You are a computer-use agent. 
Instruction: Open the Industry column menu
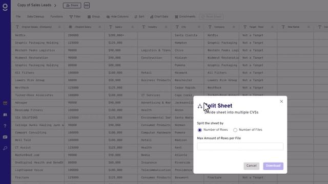pyautogui.click(x=166, y=27)
